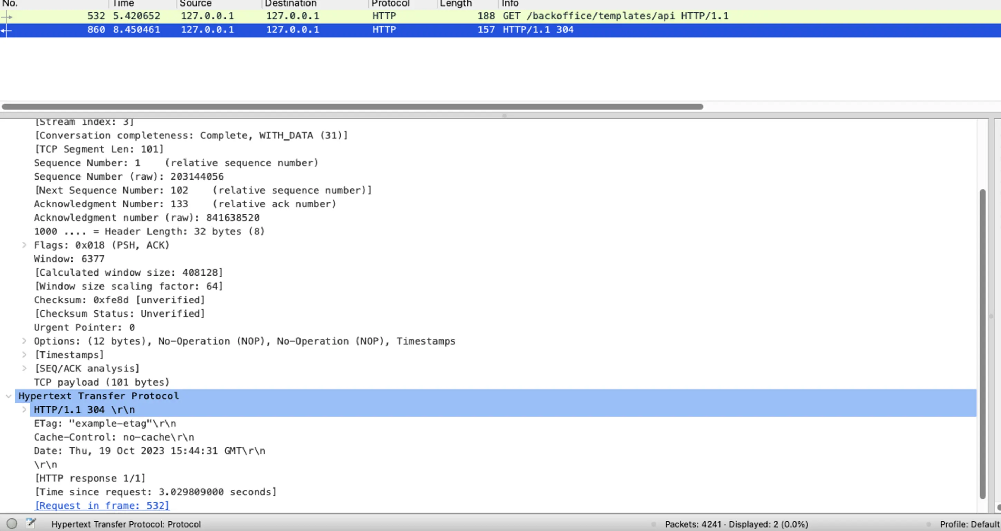Select packet 532 GET request row
This screenshot has width=1001, height=531.
point(389,16)
